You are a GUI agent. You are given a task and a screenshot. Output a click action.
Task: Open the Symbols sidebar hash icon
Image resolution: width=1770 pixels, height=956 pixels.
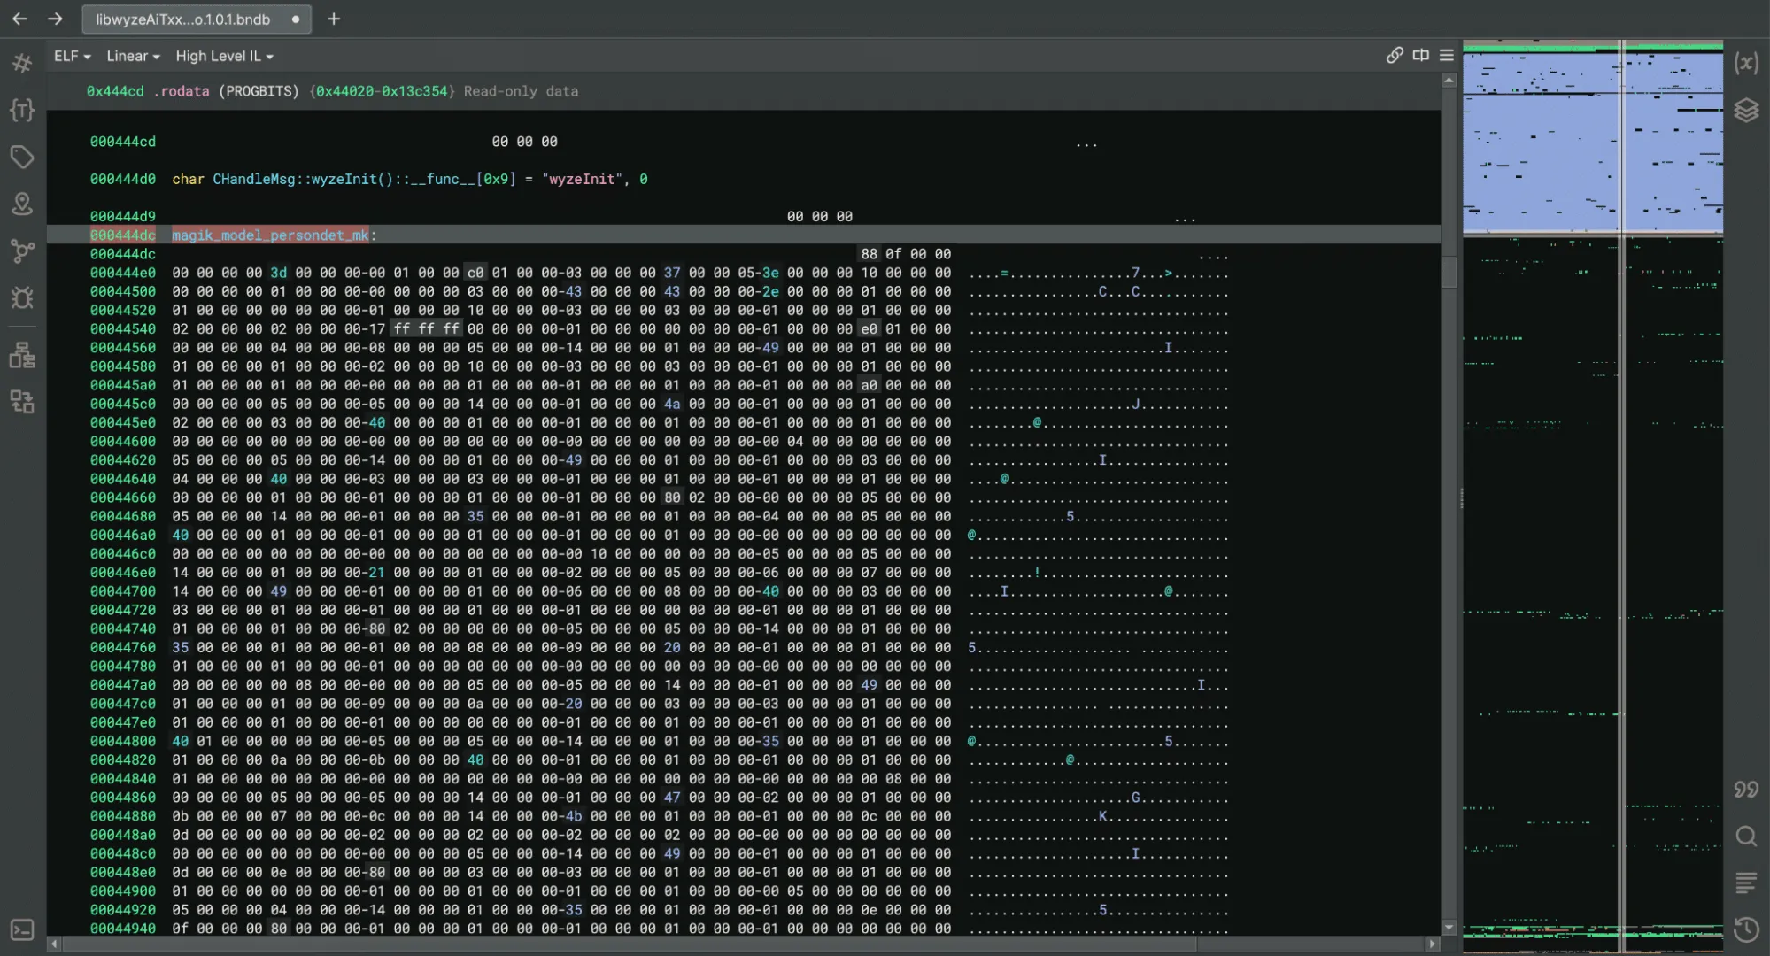point(22,63)
